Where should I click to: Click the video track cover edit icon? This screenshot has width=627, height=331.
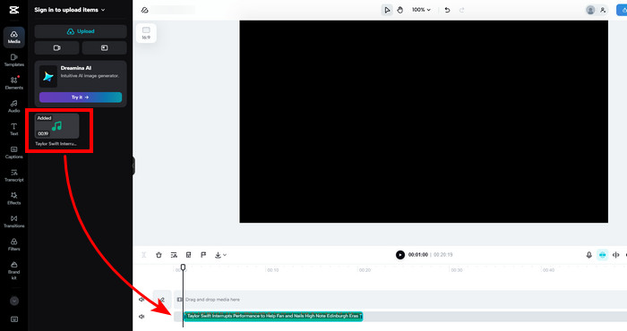(x=162, y=300)
